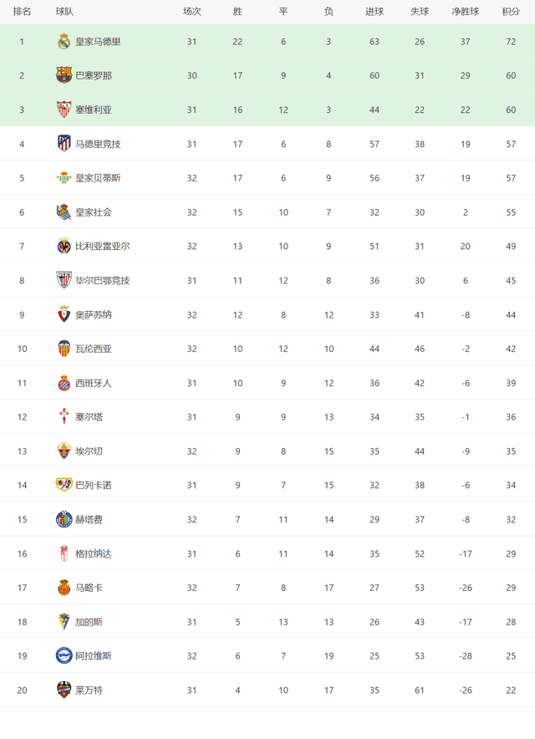The width and height of the screenshot is (535, 739).
Task: Click the Real Betis crest icon
Action: click(x=64, y=178)
